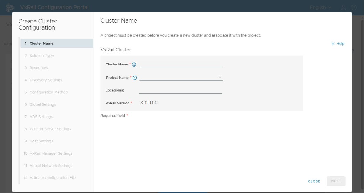Select step 10 VxRail Manager Settings
364x193 pixels.
coord(57,153)
